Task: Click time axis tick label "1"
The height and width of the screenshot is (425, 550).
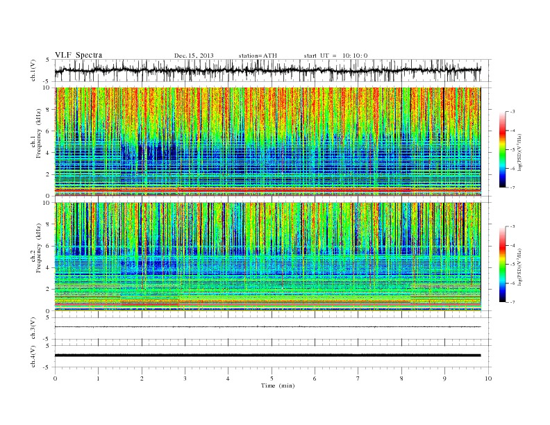Action: pos(98,378)
